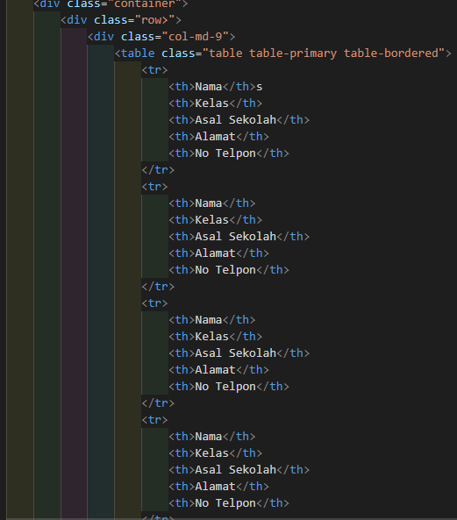Click the "col-md-9" class value
This screenshot has height=520, width=457.
click(x=196, y=37)
